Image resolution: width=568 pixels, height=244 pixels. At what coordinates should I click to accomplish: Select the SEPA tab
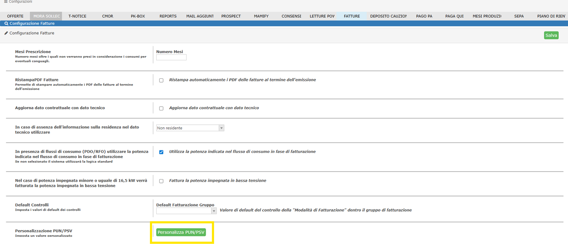pos(519,16)
